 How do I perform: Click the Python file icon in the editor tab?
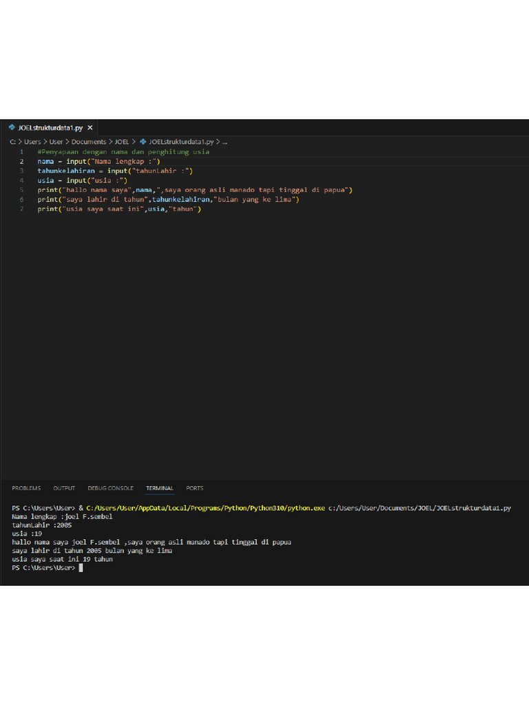click(x=12, y=128)
